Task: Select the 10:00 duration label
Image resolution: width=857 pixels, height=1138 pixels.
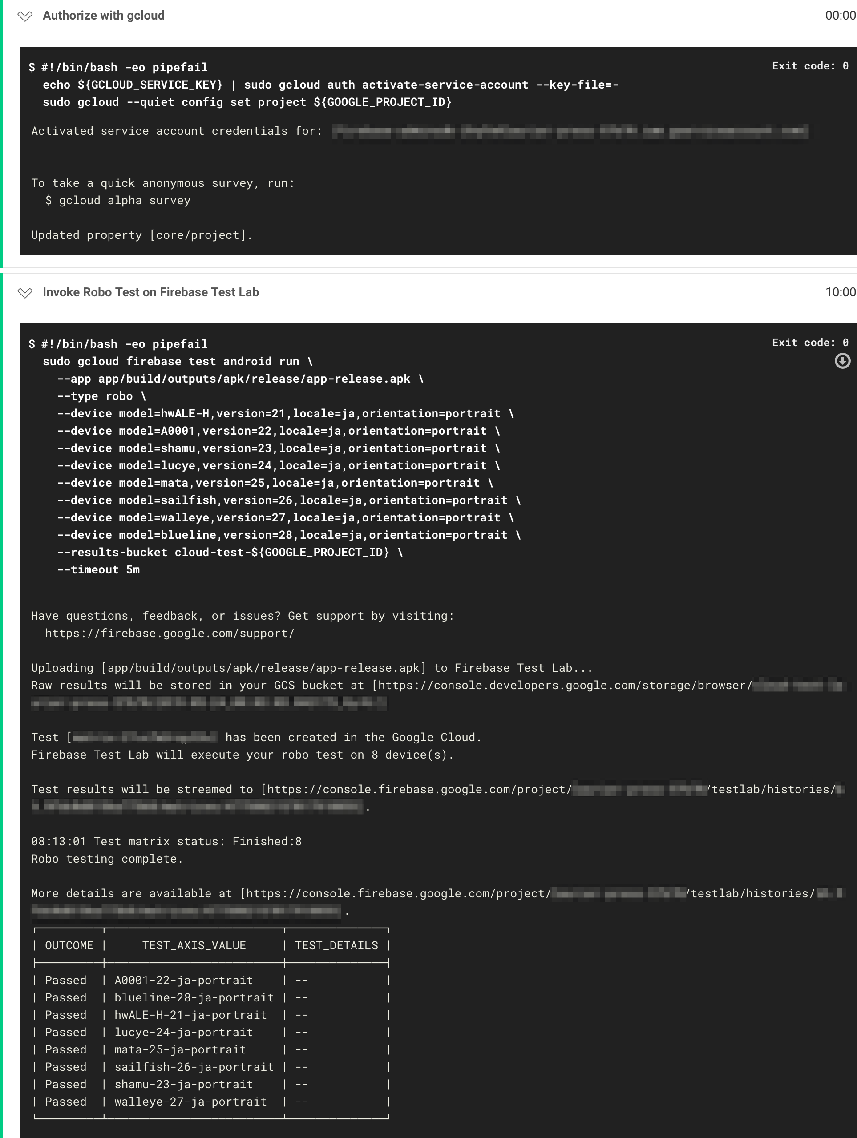Action: 840,292
